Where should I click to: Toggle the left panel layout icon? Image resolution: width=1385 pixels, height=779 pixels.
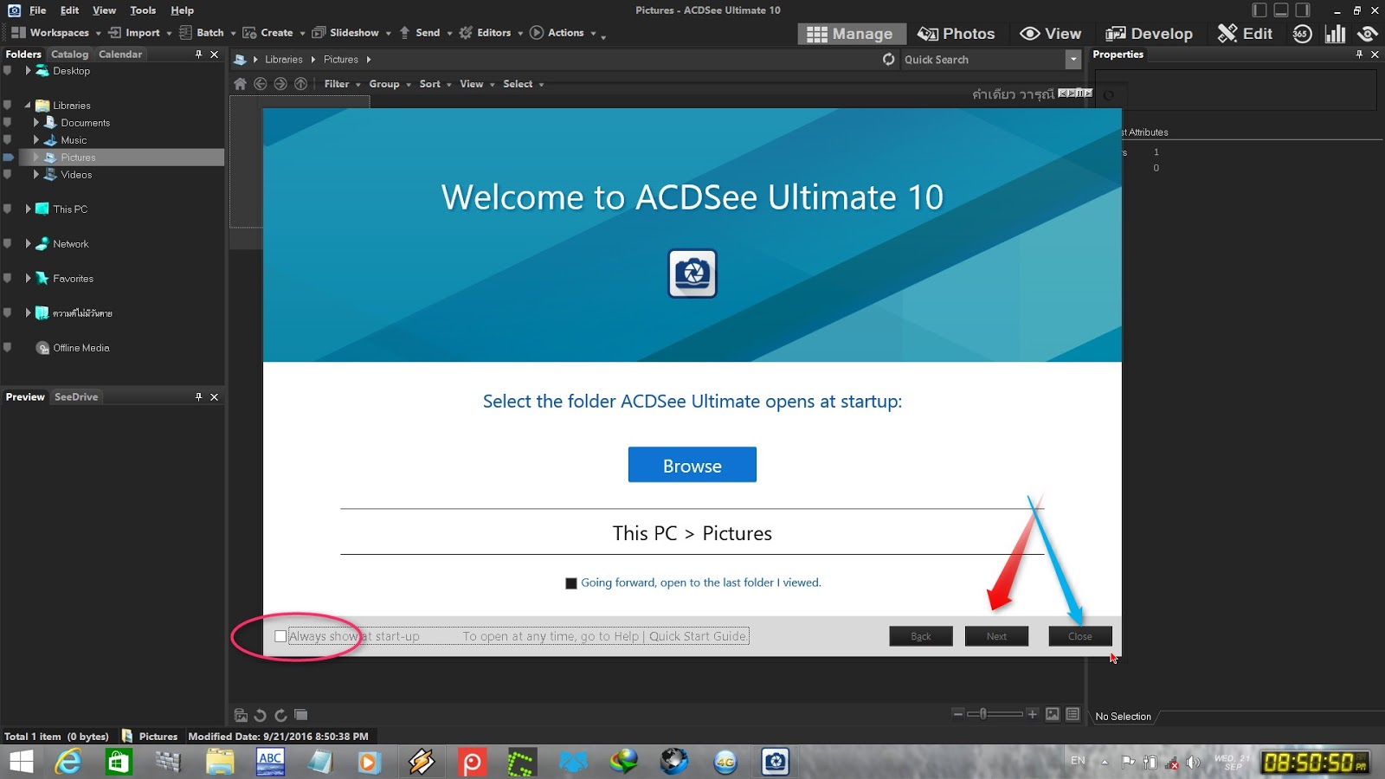tap(1259, 10)
